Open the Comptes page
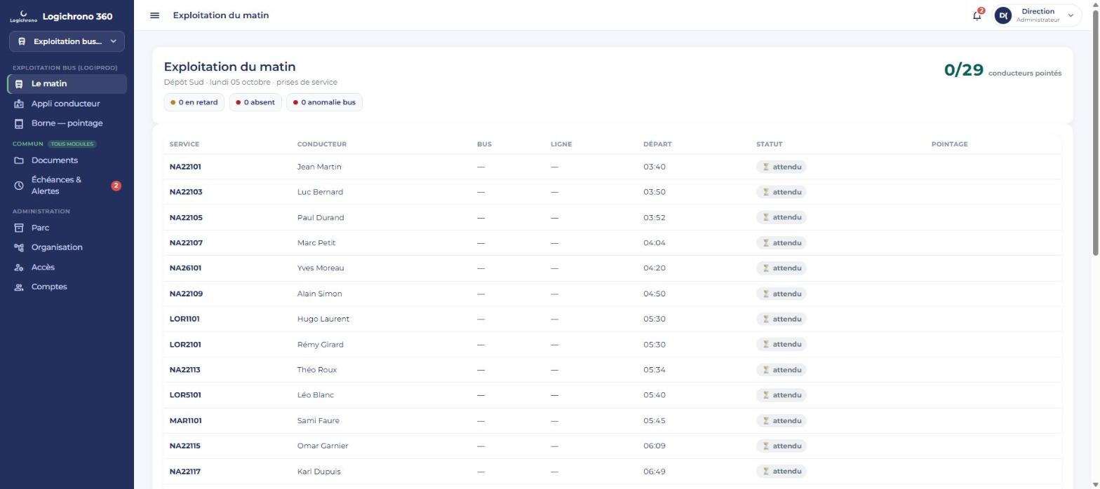 pyautogui.click(x=67, y=287)
